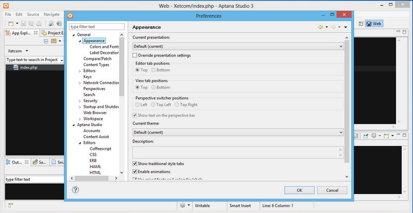Click the brown box icon in App Explorer toolbar
Image resolution: width=413 pixels, height=213 pixels.
click(54, 41)
